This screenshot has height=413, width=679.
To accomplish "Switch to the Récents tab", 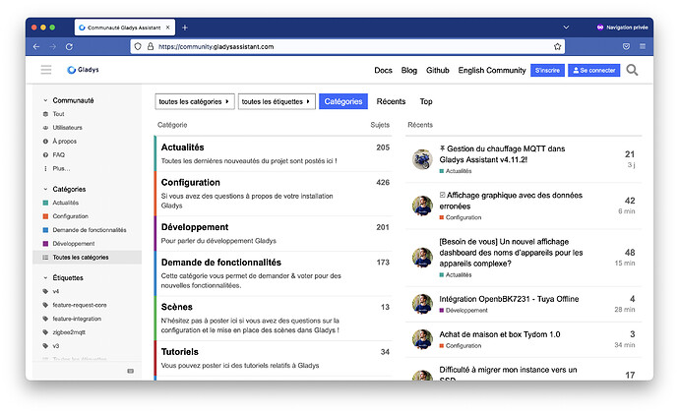I will pyautogui.click(x=391, y=101).
